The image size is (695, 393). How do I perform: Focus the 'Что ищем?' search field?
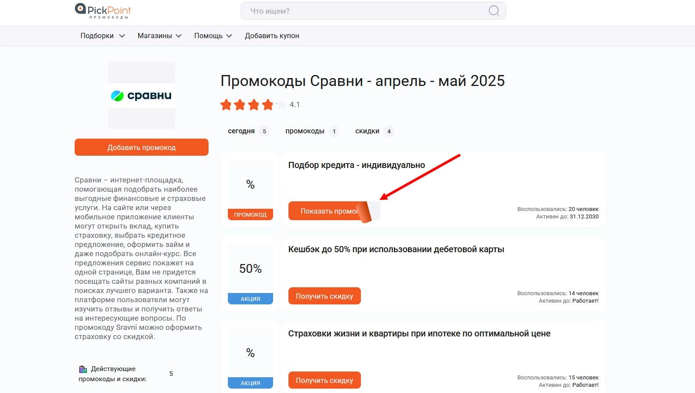click(x=373, y=11)
